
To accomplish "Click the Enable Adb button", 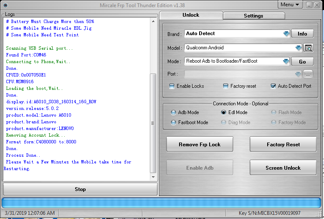I will (200, 168).
